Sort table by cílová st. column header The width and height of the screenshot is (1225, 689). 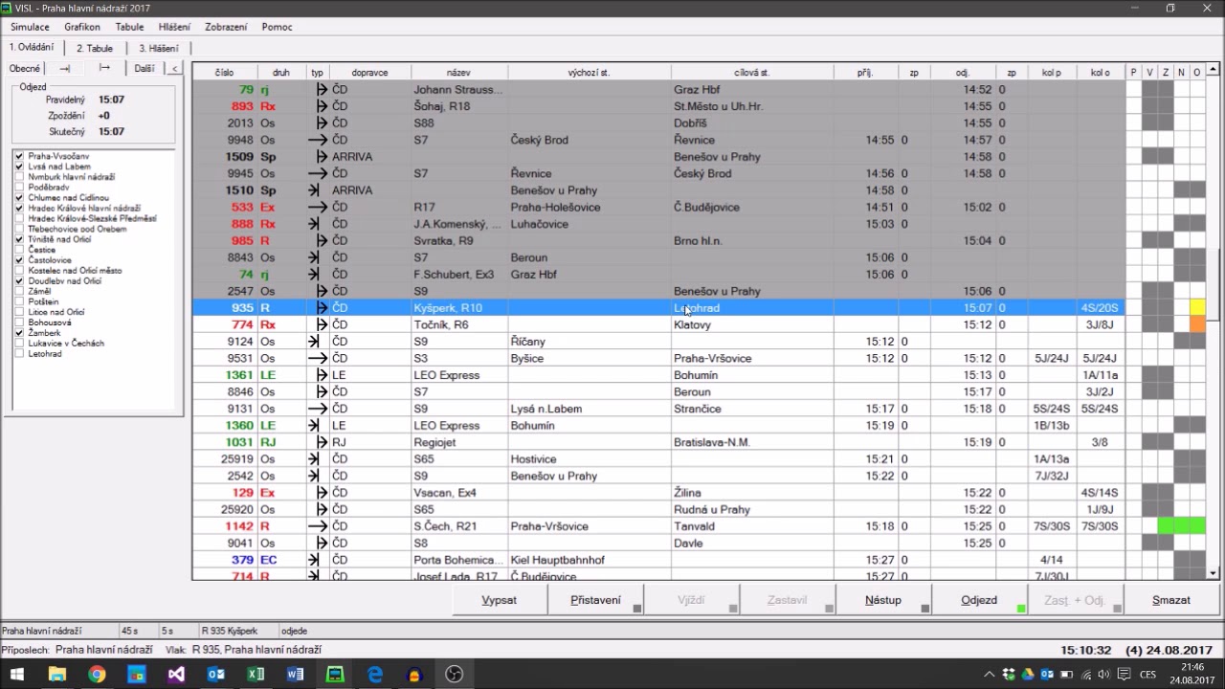[x=751, y=72]
